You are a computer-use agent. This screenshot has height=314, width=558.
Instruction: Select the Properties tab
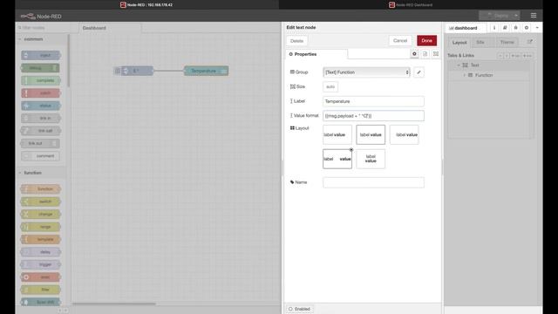pos(316,54)
